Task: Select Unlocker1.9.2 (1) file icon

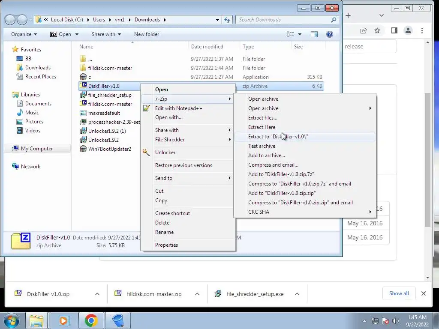Action: pyautogui.click(x=83, y=131)
